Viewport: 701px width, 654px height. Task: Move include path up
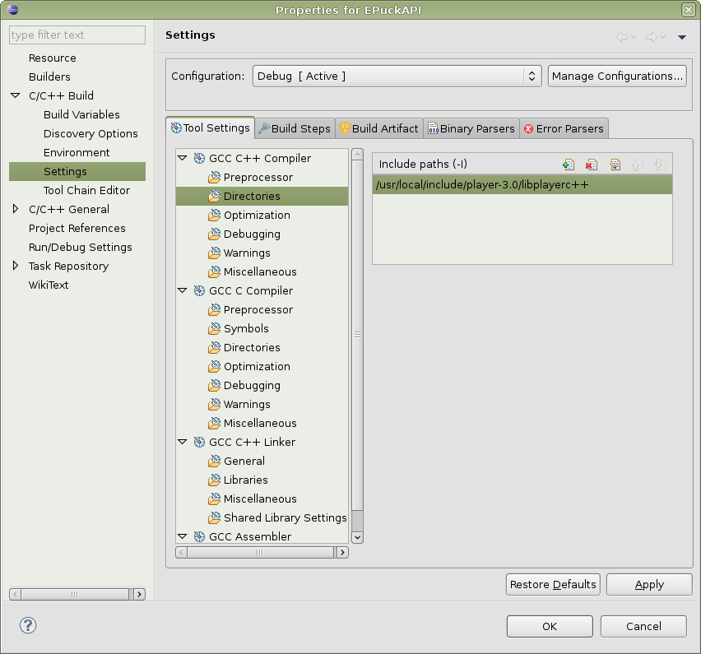(x=637, y=165)
